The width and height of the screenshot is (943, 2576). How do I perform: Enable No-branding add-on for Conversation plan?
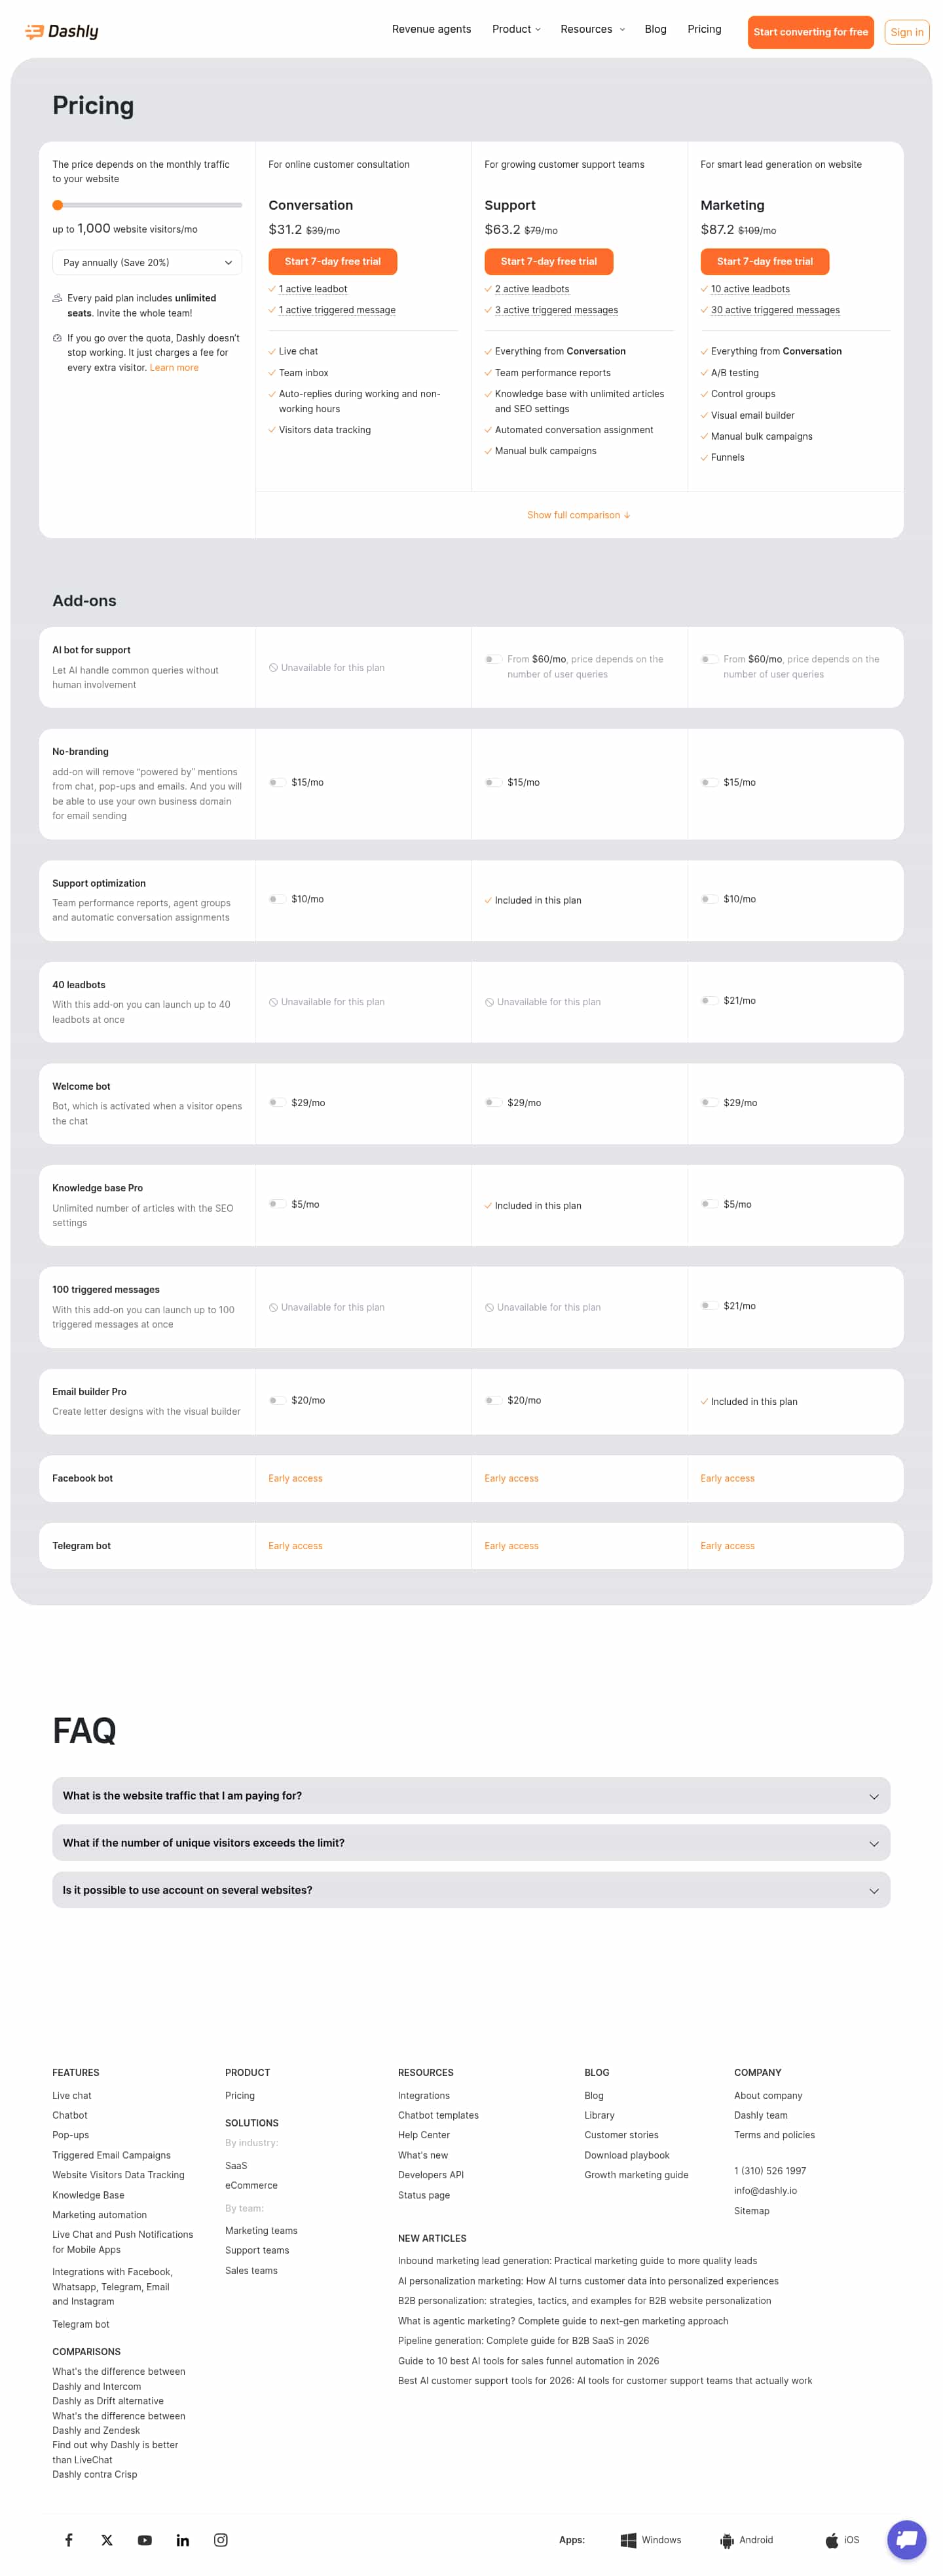pyautogui.click(x=277, y=783)
